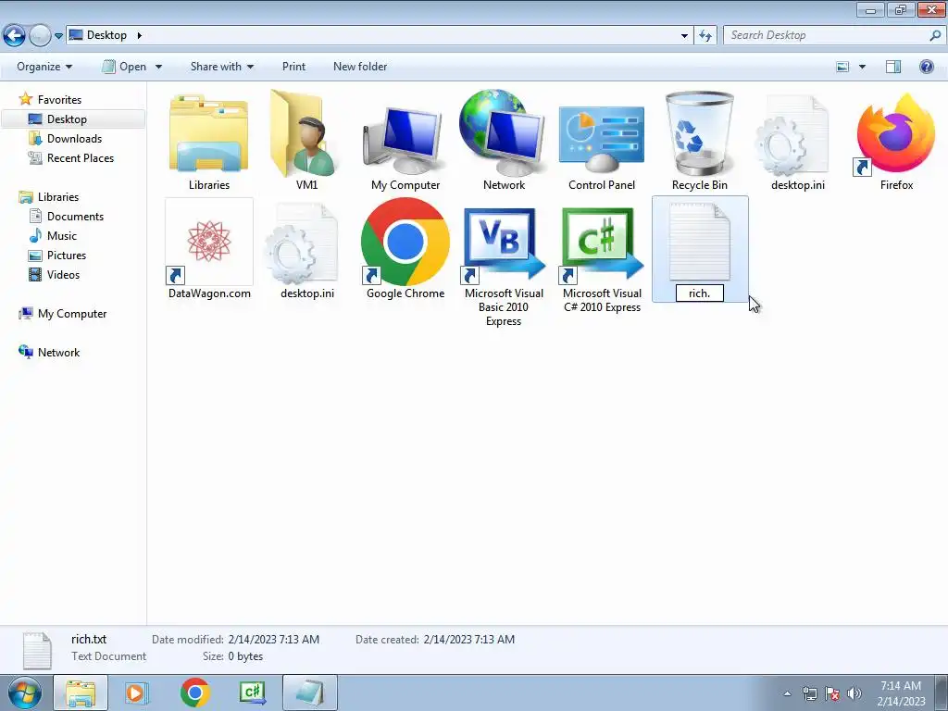Click the Desktop breadcrumb in address bar
Image resolution: width=948 pixels, height=711 pixels.
[106, 35]
